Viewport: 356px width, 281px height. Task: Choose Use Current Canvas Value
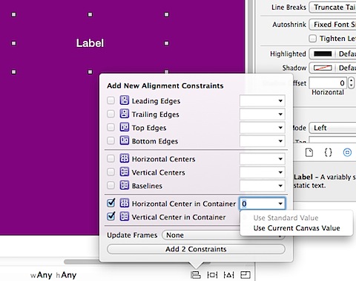click(297, 228)
